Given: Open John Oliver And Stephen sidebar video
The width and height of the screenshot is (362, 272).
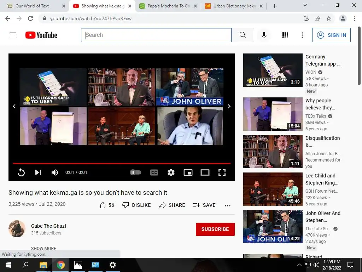Looking at the screenshot, I should (273, 227).
